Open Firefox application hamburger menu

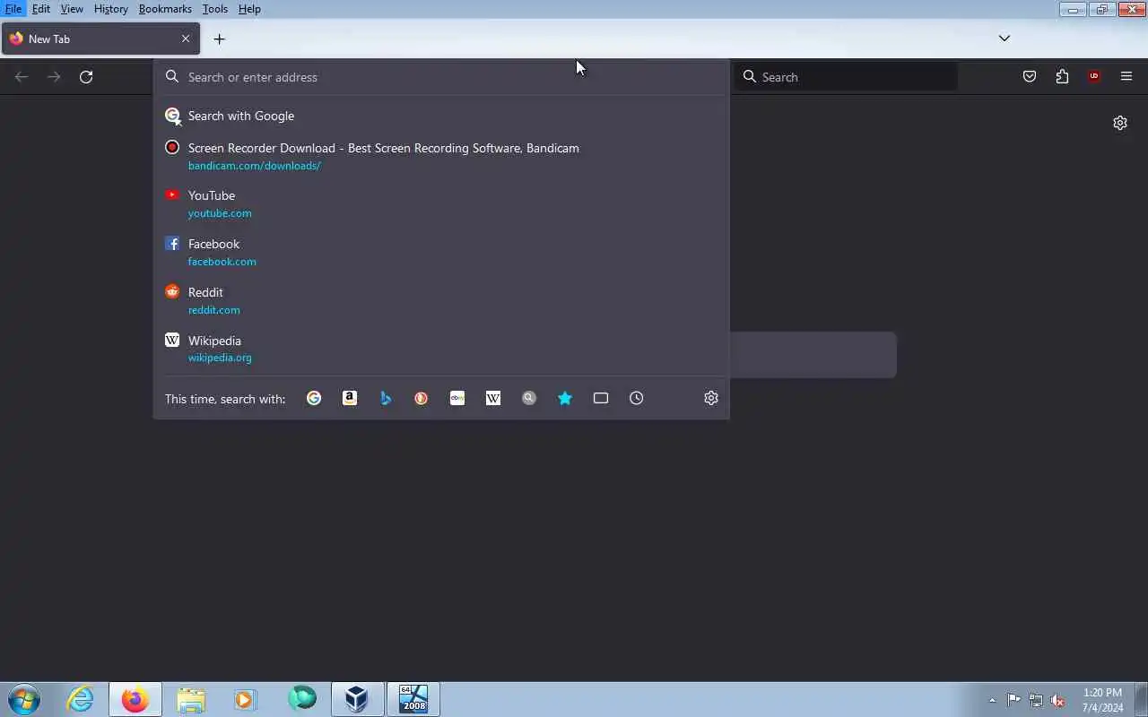(x=1126, y=77)
